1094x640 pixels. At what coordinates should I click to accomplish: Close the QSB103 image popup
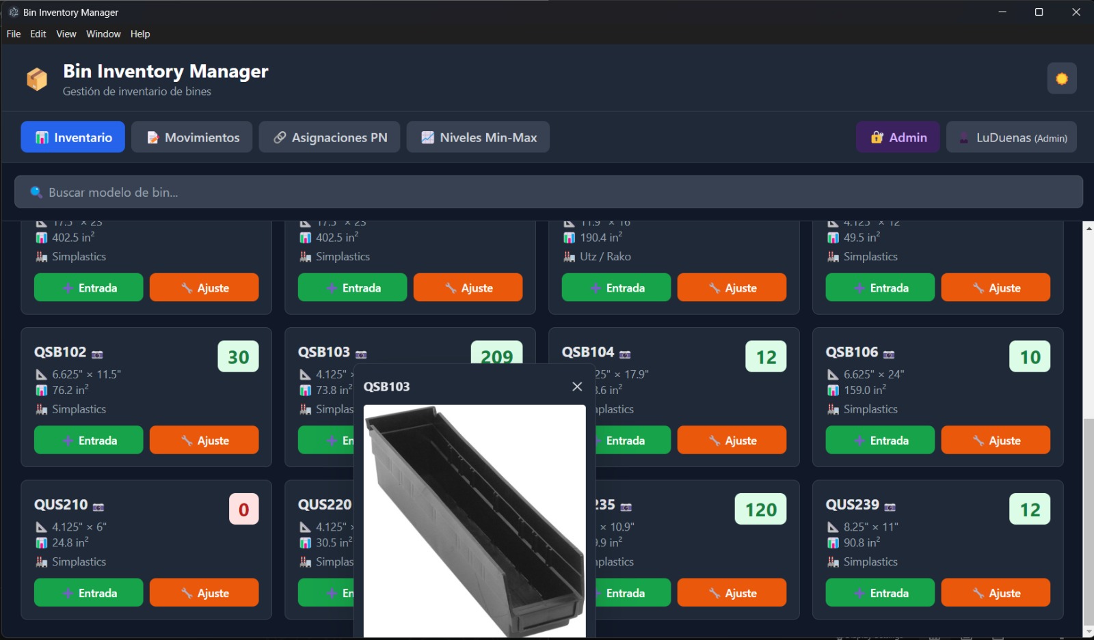pyautogui.click(x=577, y=387)
